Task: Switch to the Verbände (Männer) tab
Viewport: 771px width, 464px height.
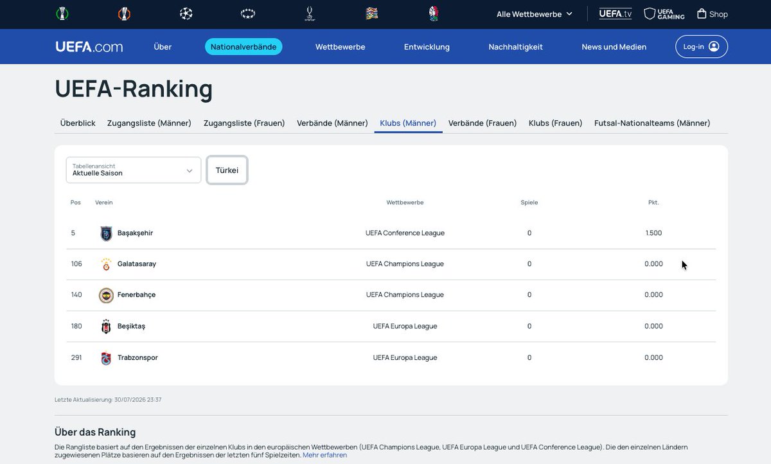Action: (332, 123)
